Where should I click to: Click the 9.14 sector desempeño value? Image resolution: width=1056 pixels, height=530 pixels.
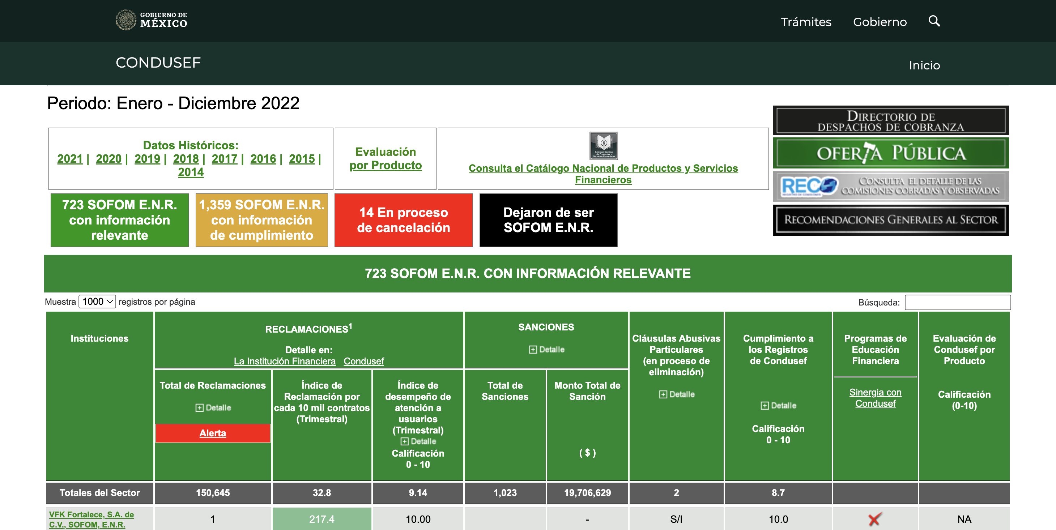(x=418, y=493)
